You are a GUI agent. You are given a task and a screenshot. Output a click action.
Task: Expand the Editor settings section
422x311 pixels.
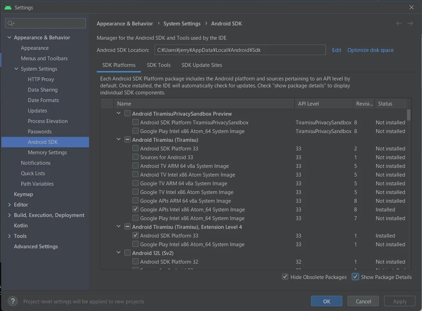coord(9,204)
